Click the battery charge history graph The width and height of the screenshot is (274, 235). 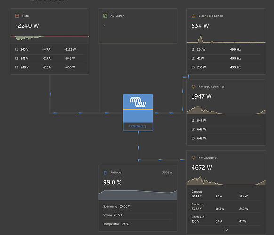(138, 195)
